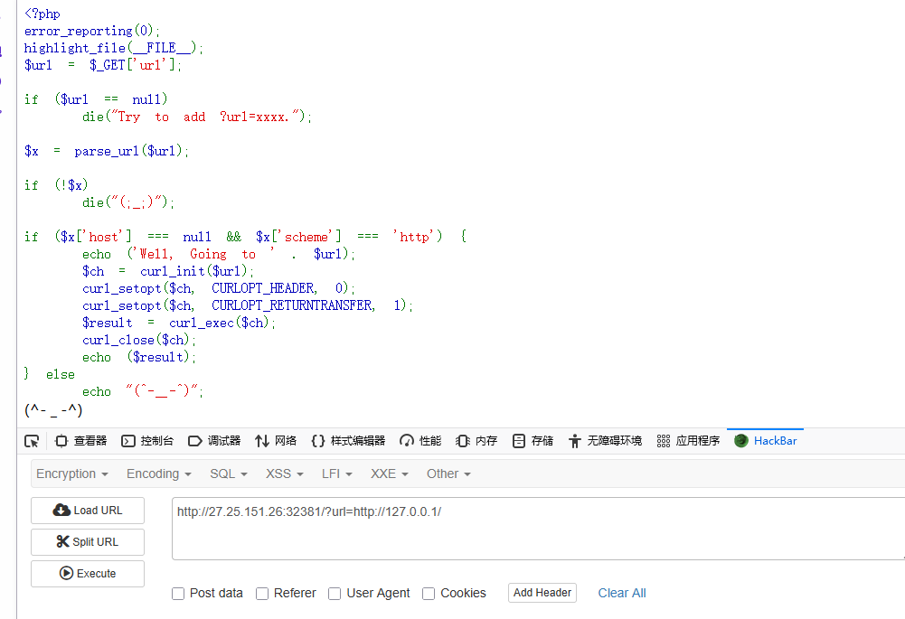
Task: Expand the Encoding dropdown menu
Action: (x=159, y=474)
